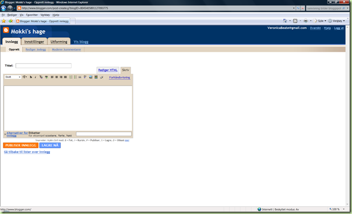Open the Rediger menu
352x214 pixels.
coord(12,15)
